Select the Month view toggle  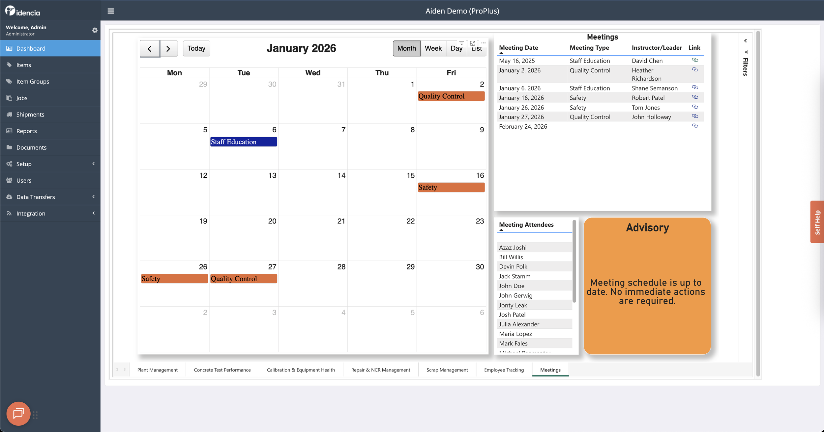(x=406, y=48)
